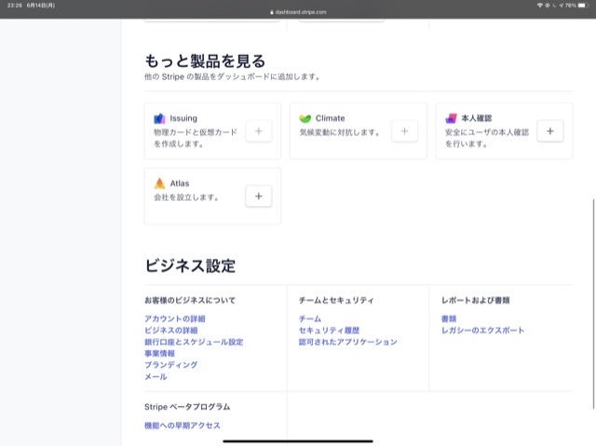Open チーム settings link

coord(309,318)
